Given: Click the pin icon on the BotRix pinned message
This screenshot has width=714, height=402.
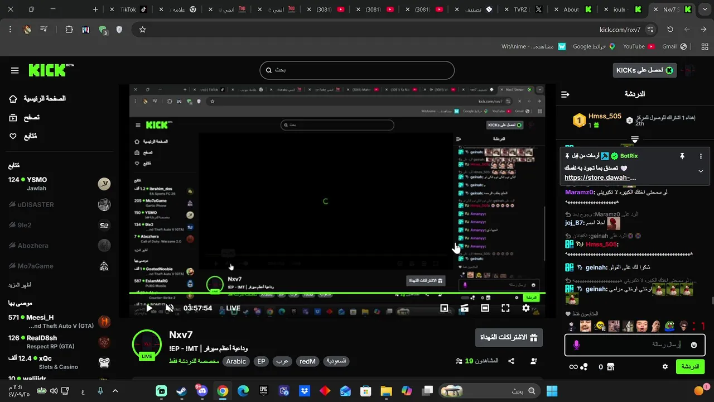Looking at the screenshot, I should 682,156.
